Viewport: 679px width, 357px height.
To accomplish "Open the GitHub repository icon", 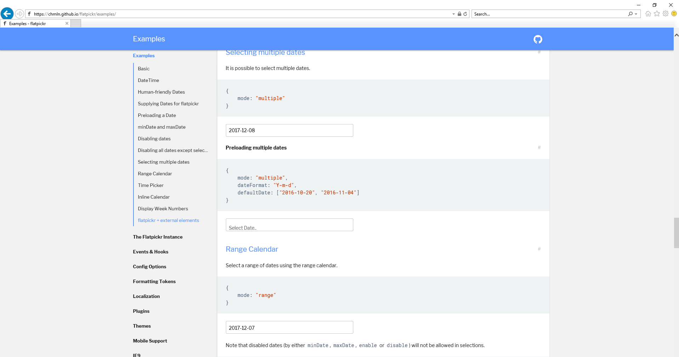I will pos(537,39).
